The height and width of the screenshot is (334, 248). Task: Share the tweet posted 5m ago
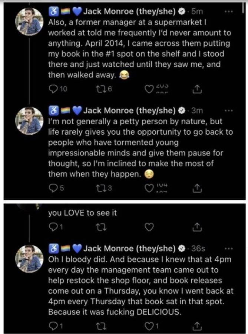click(x=197, y=89)
